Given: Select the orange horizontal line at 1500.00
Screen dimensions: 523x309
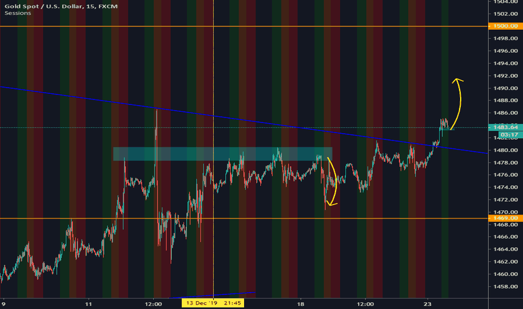Looking at the screenshot, I should coord(244,26).
